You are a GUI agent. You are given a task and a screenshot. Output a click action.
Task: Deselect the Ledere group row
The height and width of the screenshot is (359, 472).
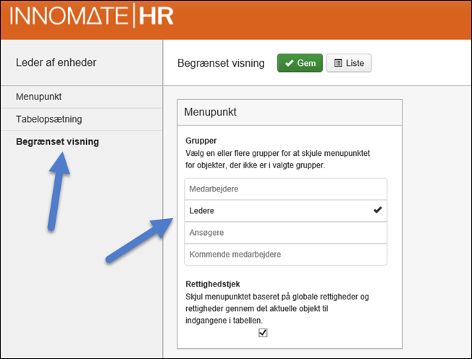point(285,211)
